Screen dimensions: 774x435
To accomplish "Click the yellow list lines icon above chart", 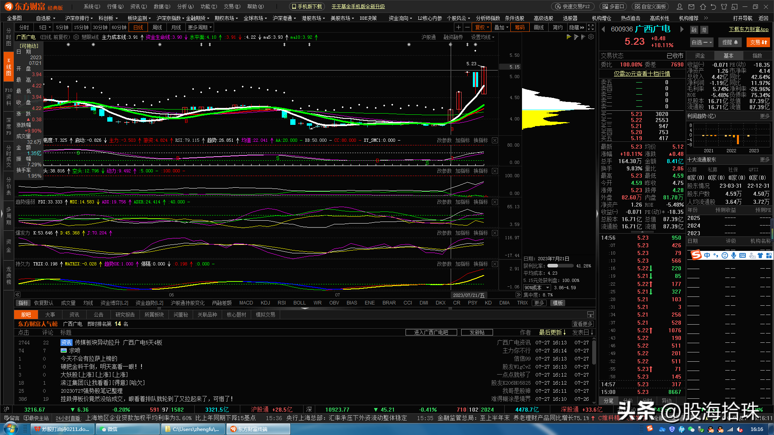I will pyautogui.click(x=569, y=37).
